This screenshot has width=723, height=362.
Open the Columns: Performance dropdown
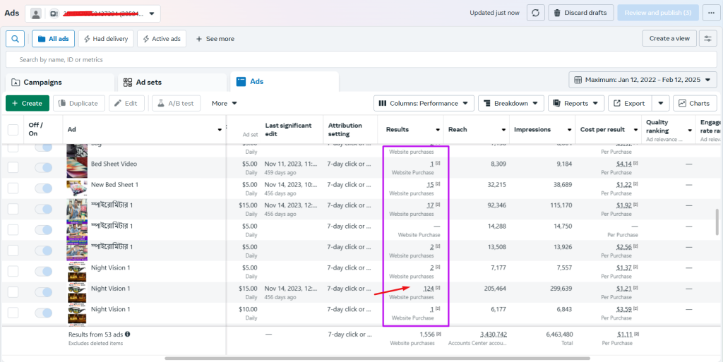point(424,103)
